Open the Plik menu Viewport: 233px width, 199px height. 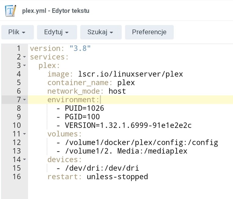[x=17, y=32]
